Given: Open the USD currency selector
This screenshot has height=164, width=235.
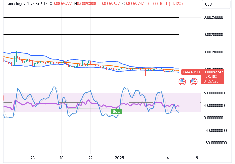Looking at the screenshot, I should (x=209, y=4).
